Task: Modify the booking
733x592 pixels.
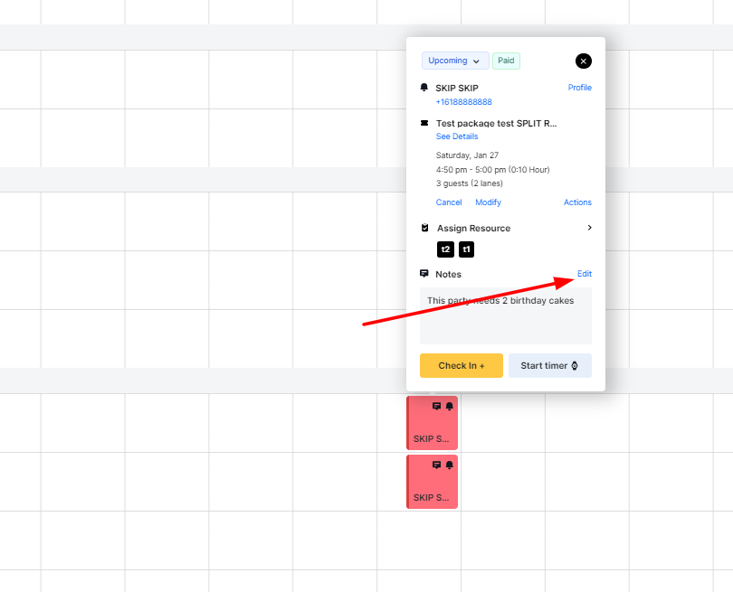Action: (x=488, y=202)
